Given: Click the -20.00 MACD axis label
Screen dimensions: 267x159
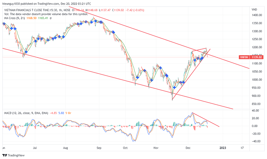Looking at the screenshot, I should click(x=256, y=134).
